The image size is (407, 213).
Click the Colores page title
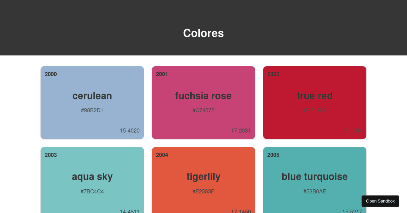pos(203,33)
